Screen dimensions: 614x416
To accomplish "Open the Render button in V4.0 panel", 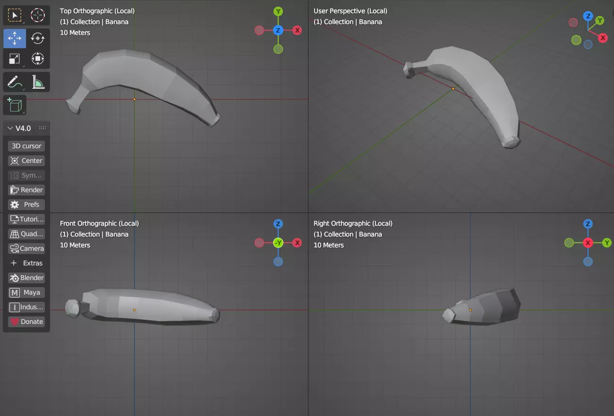I will pyautogui.click(x=26, y=190).
